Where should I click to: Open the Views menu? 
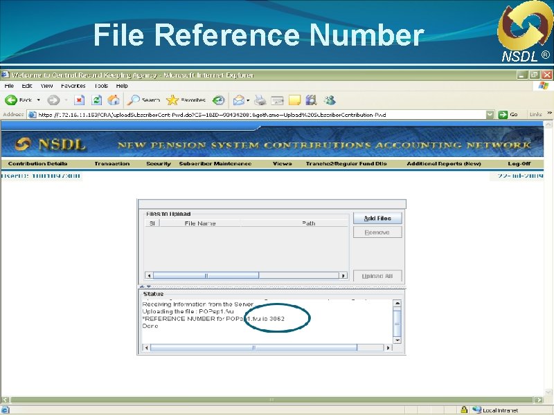283,164
